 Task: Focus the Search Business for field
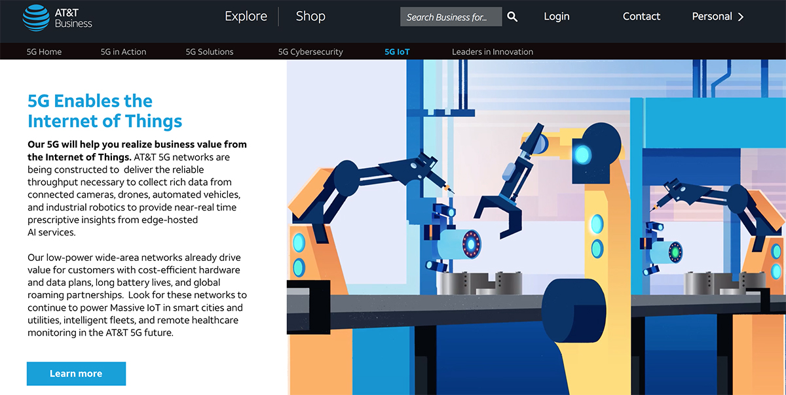click(451, 17)
